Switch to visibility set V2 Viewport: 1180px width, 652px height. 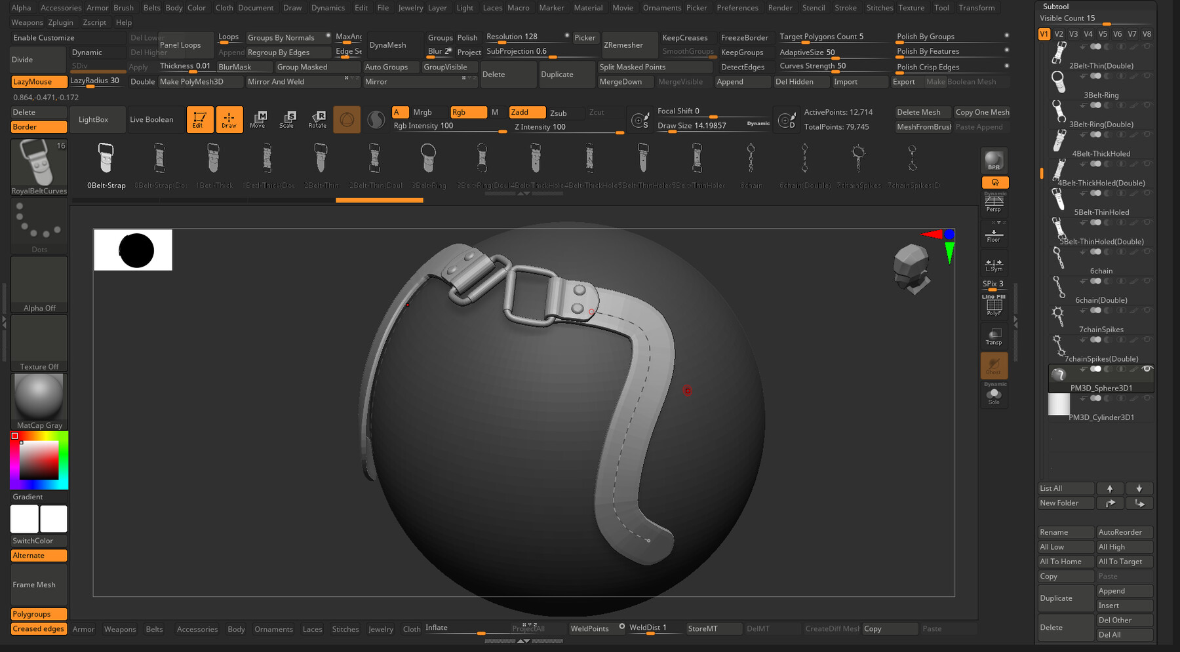point(1059,34)
